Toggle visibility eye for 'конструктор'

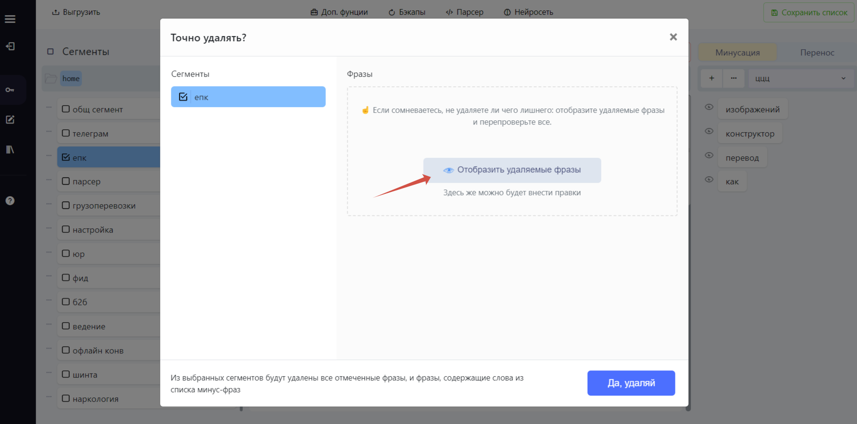tap(709, 131)
